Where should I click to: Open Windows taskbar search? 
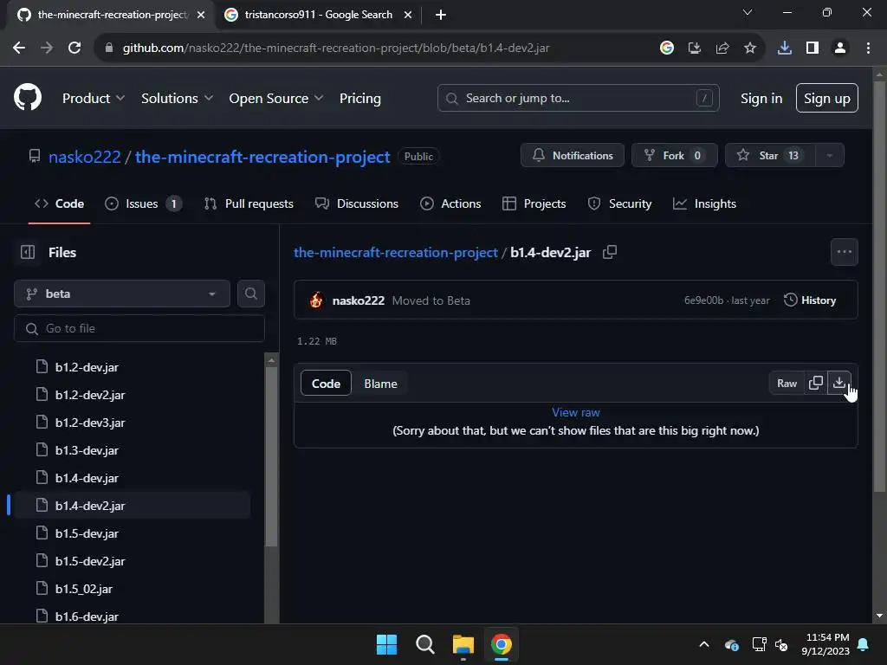[x=424, y=644]
